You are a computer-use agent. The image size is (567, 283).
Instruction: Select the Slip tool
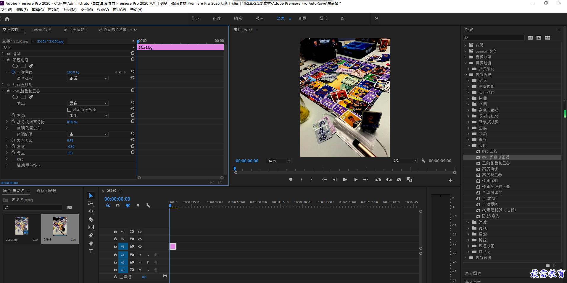tap(91, 227)
